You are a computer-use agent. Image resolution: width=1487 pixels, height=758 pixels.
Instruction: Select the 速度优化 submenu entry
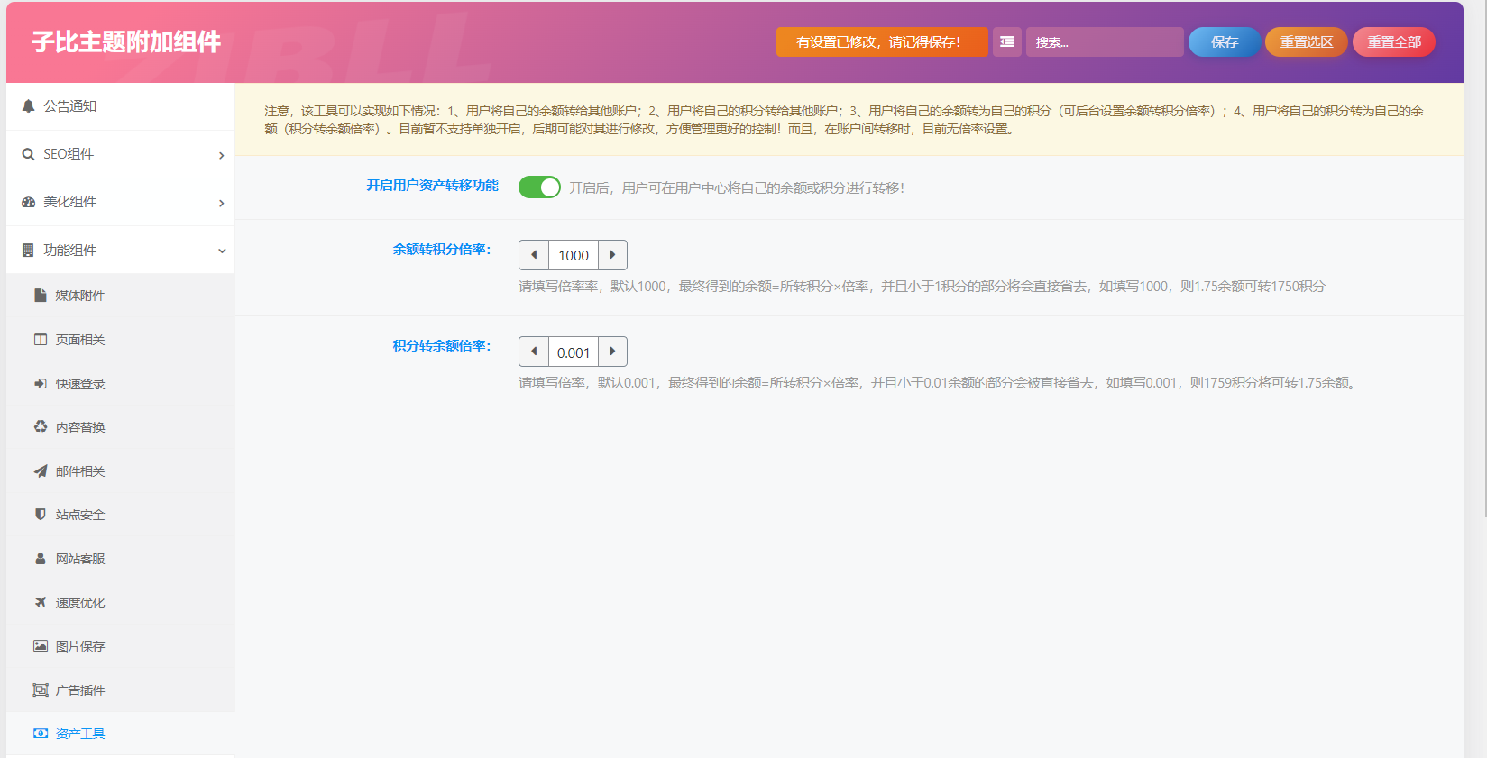(x=121, y=603)
